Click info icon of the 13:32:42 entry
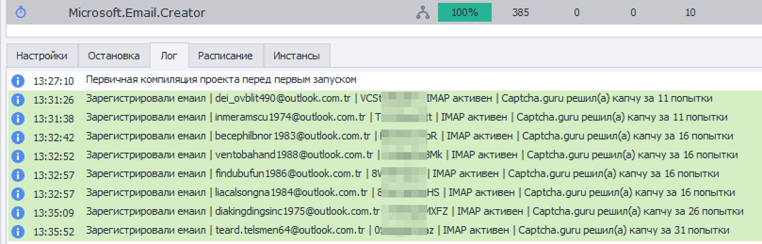The height and width of the screenshot is (244, 762). click(x=17, y=137)
